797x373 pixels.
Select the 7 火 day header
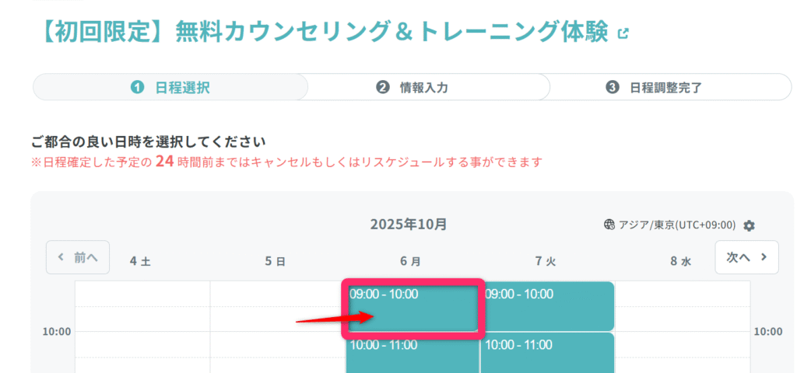pyautogui.click(x=546, y=262)
